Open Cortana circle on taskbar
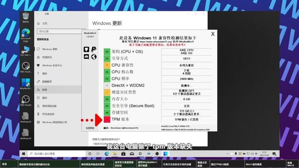This screenshot has height=168, width=299. (90, 154)
